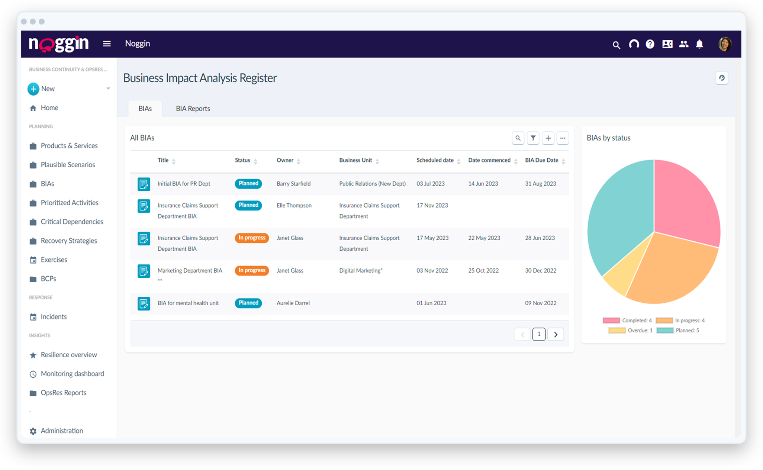Screen dimensions: 763x470
Task: Go to Resilience overview
Action: point(69,354)
